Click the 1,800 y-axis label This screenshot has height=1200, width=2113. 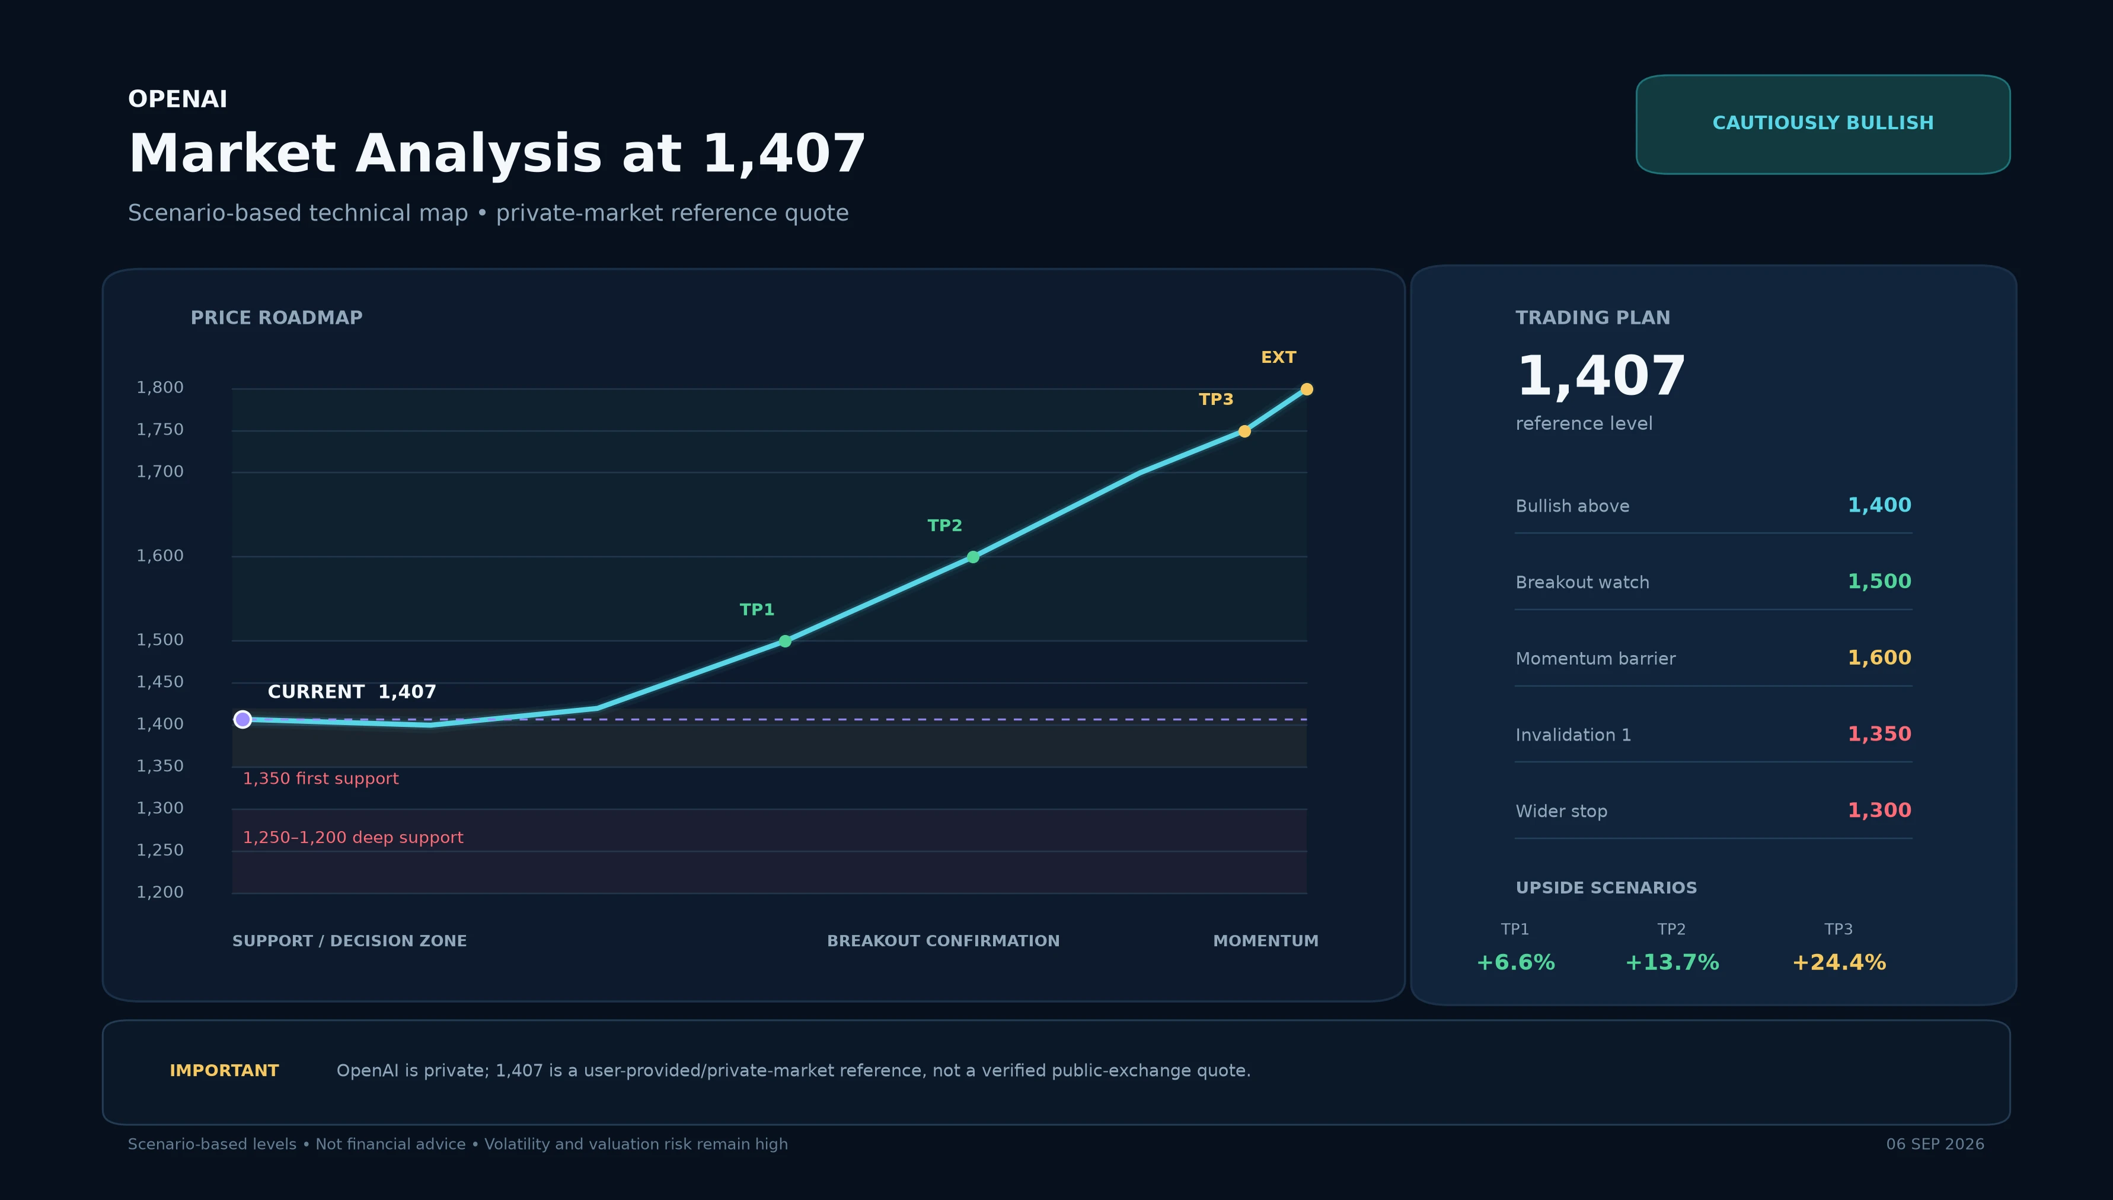[160, 387]
